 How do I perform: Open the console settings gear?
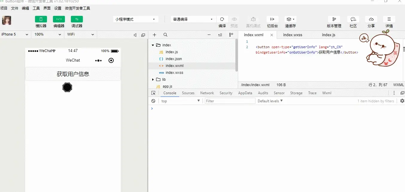click(402, 101)
